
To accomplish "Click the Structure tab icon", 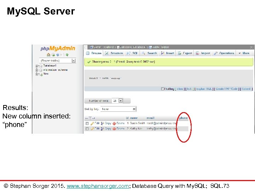I will 107,53.
